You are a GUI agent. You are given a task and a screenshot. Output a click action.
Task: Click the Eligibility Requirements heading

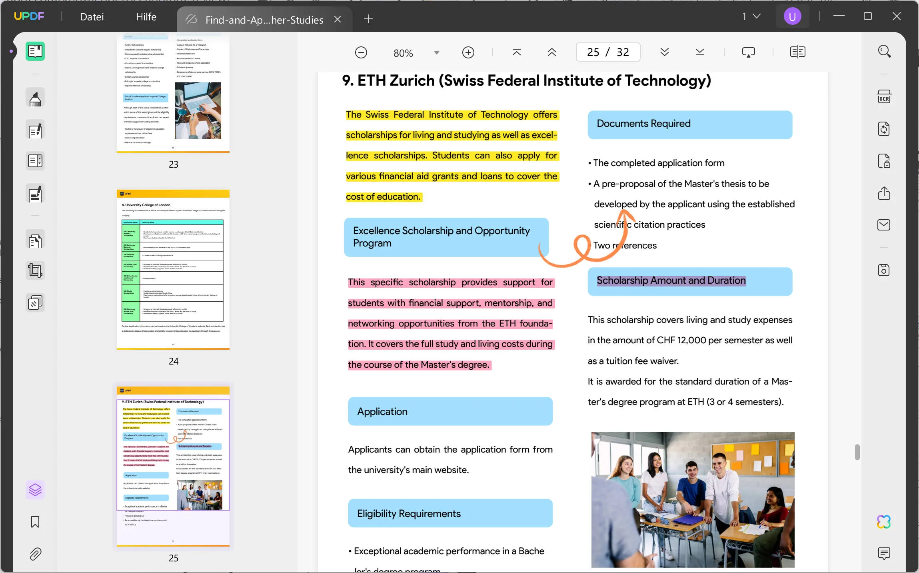(450, 513)
